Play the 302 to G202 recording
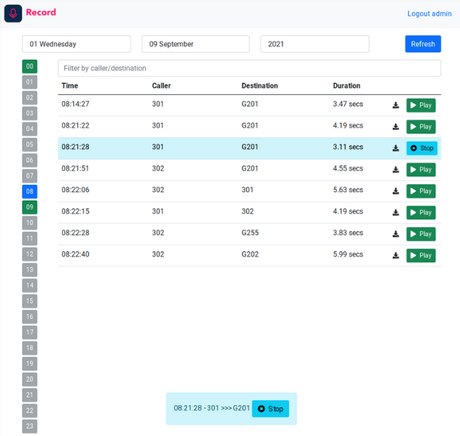This screenshot has height=436, width=460. coord(421,256)
